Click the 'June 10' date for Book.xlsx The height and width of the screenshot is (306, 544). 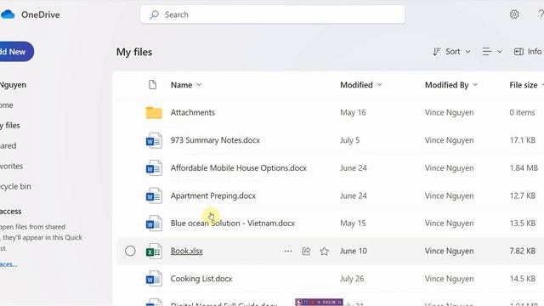(354, 251)
